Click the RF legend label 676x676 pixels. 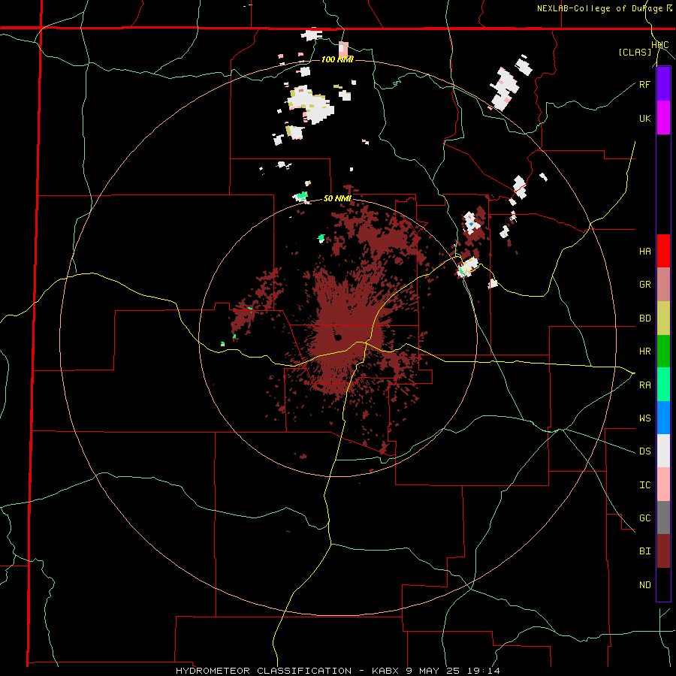[644, 84]
